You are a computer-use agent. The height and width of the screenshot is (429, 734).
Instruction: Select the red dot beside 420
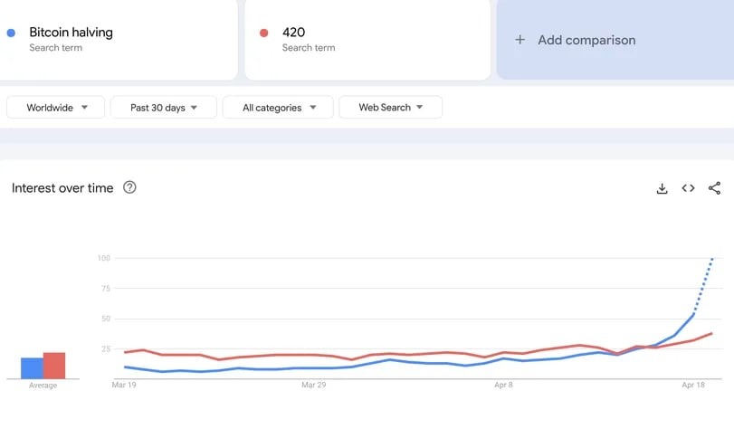(264, 33)
